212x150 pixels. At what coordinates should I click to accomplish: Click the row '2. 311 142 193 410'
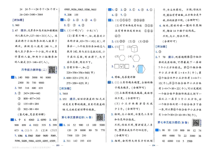click(x=77, y=141)
